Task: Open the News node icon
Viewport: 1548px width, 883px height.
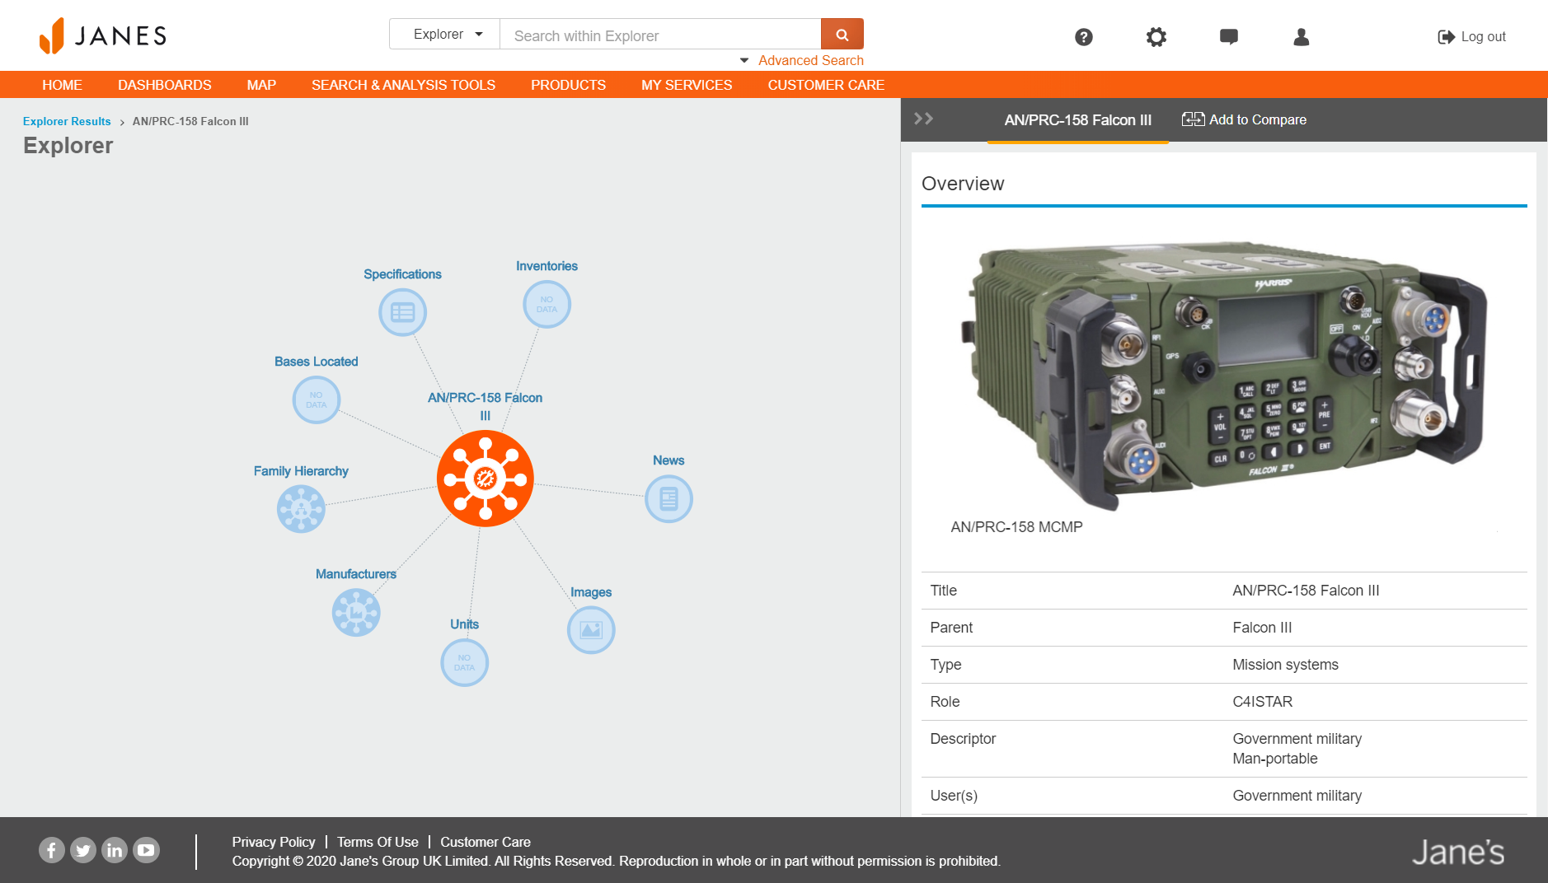Action: (668, 498)
